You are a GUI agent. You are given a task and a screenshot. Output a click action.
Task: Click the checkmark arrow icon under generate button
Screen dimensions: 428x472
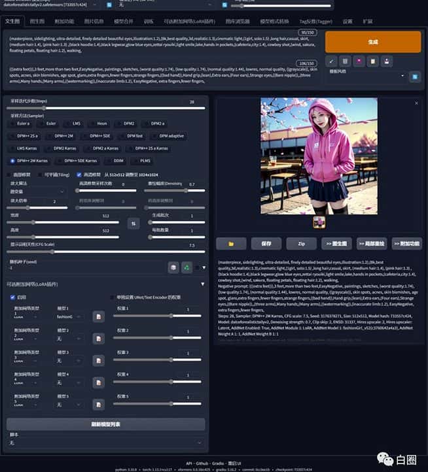tap(332, 61)
